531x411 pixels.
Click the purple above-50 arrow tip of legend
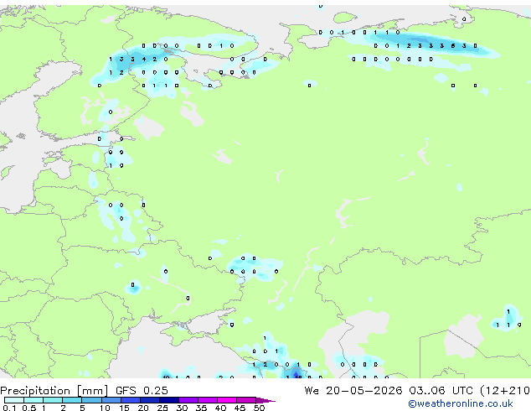[x=265, y=400]
